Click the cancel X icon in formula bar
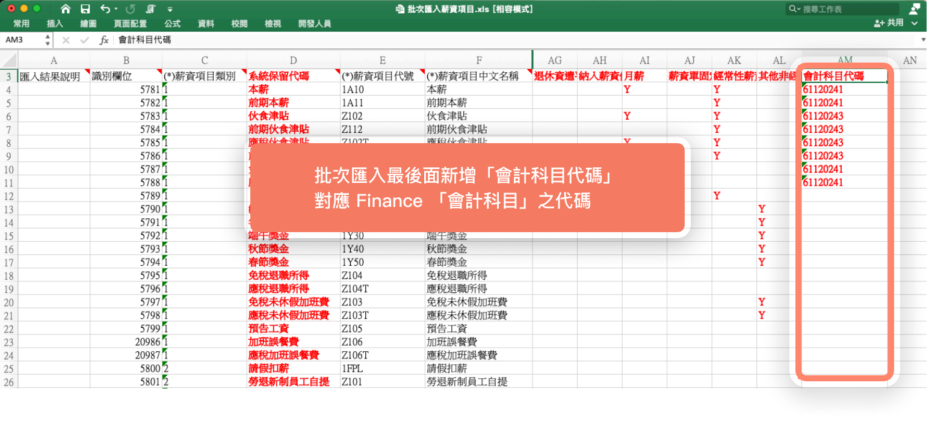The height and width of the screenshot is (421, 929). (x=66, y=40)
